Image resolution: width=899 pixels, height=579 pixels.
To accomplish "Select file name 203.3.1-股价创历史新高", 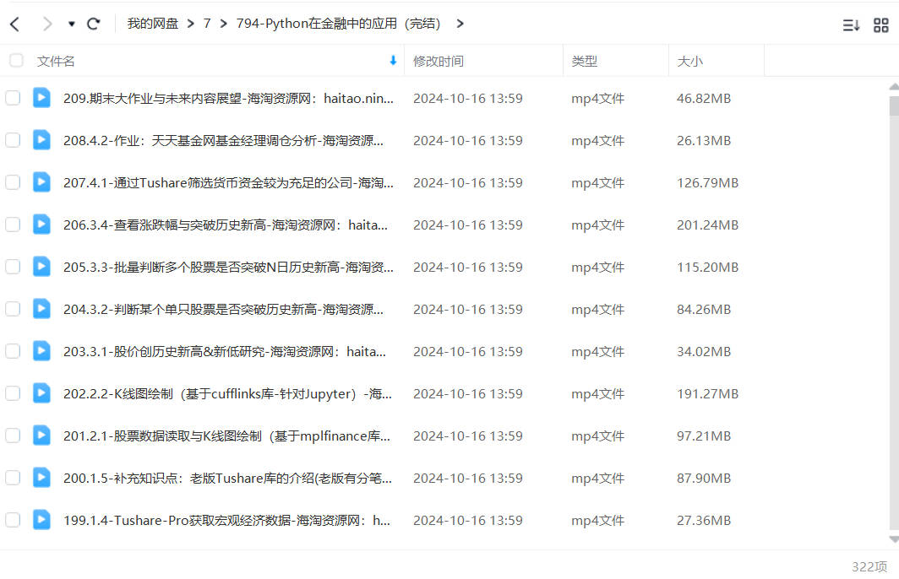I will coord(224,352).
